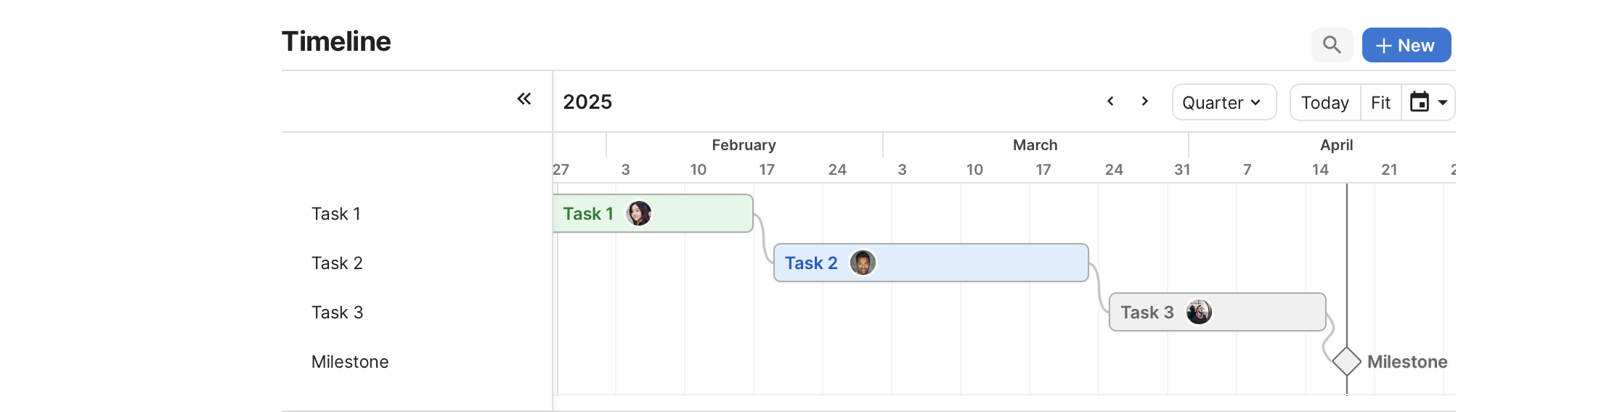
Task: Collapse the task list sidebar
Action: 524,99
